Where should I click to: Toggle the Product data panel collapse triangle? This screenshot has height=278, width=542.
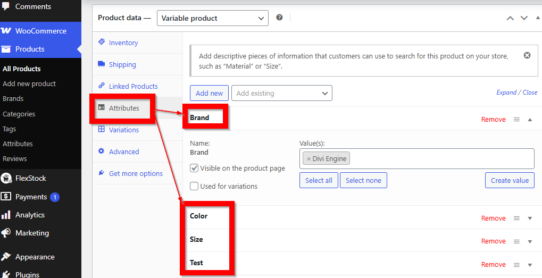(537, 18)
